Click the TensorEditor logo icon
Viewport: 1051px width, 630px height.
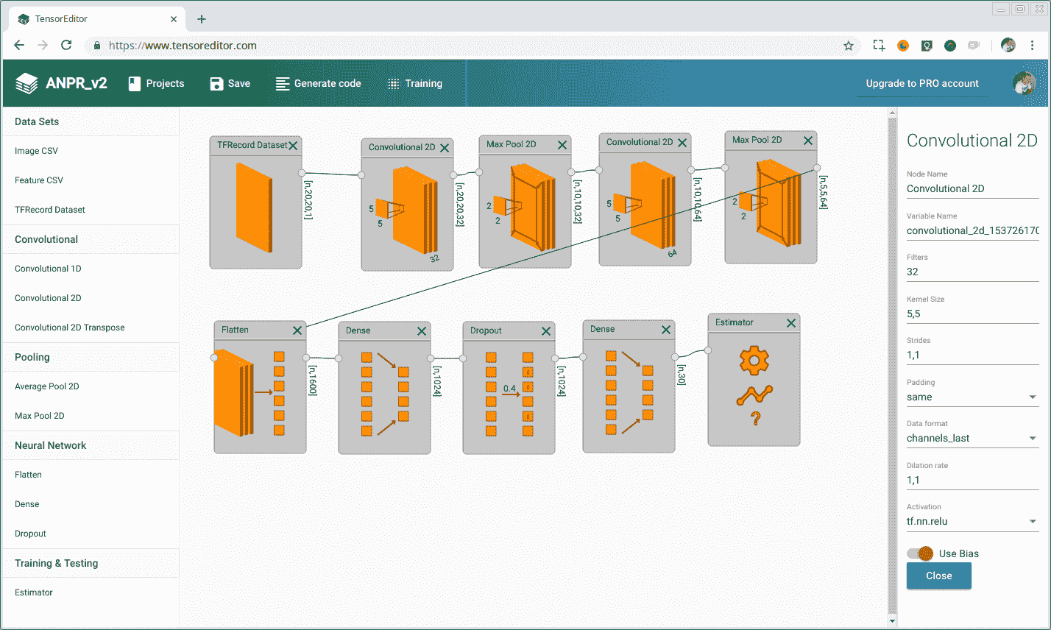coord(26,83)
